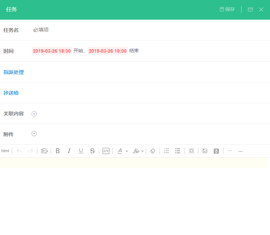Insert an image into the editor
Screen dimensions: 270x235
(x=205, y=151)
